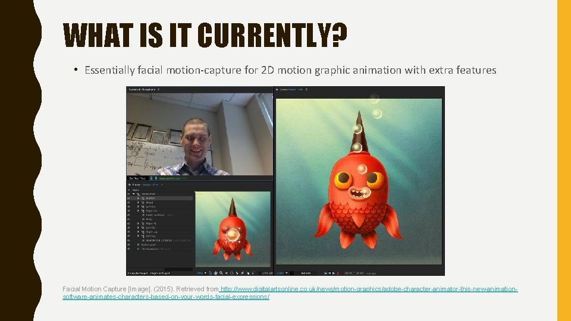Image resolution: width=571 pixels, height=321 pixels.
Task: Expand the Right Fin layer group
Action: 138,224
